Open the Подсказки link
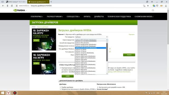This screenshot has width=169, height=95. point(132,35)
